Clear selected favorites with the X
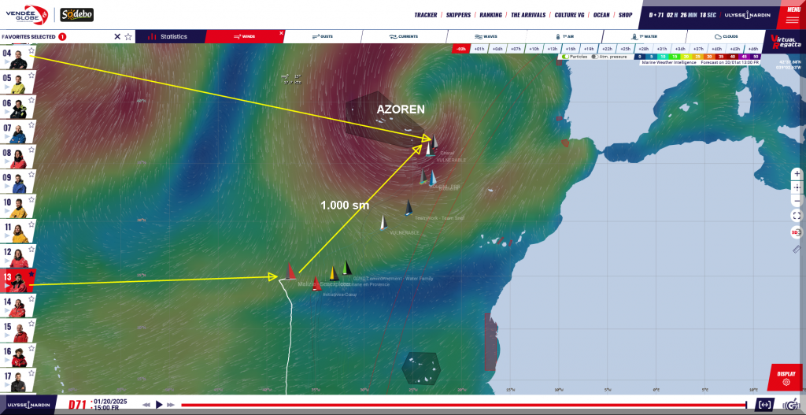806x415 pixels. click(x=117, y=36)
